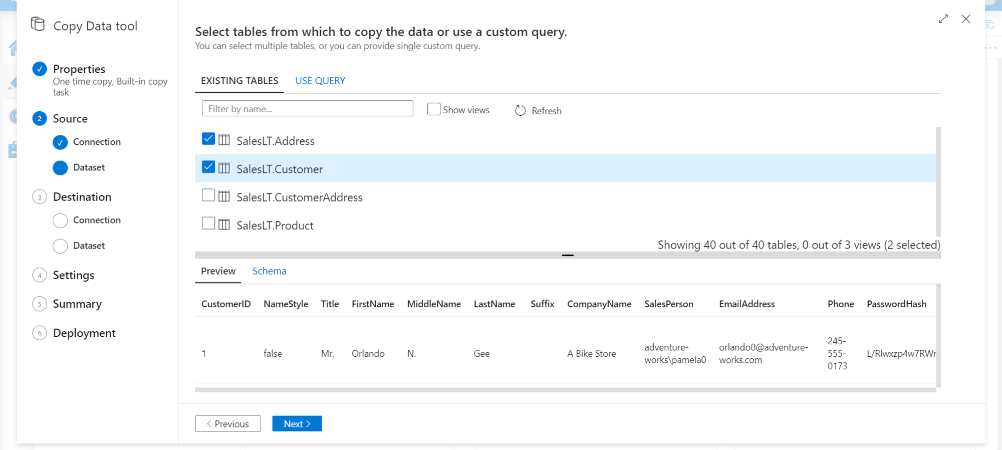
Task: Click the split pane resize handle
Action: pos(567,255)
